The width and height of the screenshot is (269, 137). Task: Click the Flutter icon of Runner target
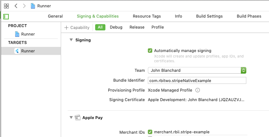(17, 51)
